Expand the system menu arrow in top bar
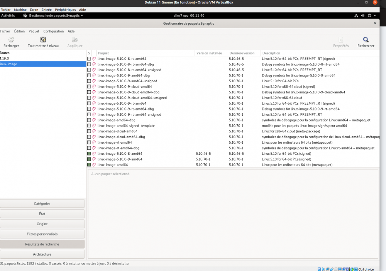The height and width of the screenshot is (271, 386). [x=374, y=15]
